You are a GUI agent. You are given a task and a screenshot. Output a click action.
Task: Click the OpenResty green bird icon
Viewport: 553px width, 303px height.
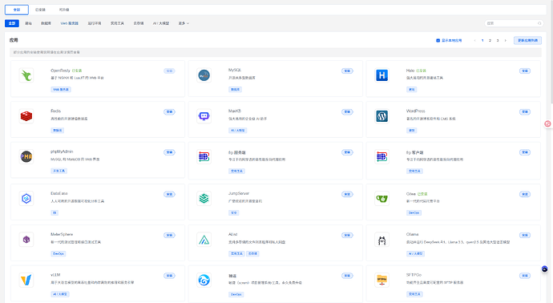pyautogui.click(x=26, y=75)
